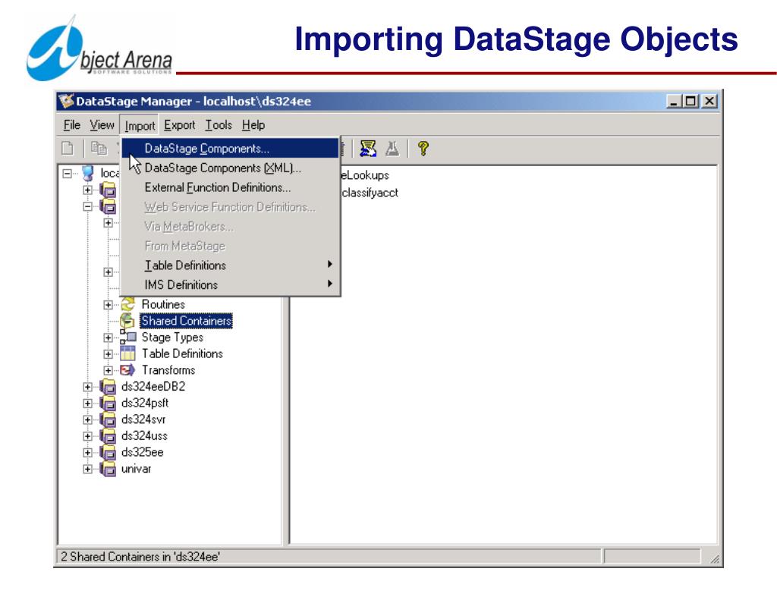
Task: Expand the ds324uss project node
Action: tap(88, 436)
